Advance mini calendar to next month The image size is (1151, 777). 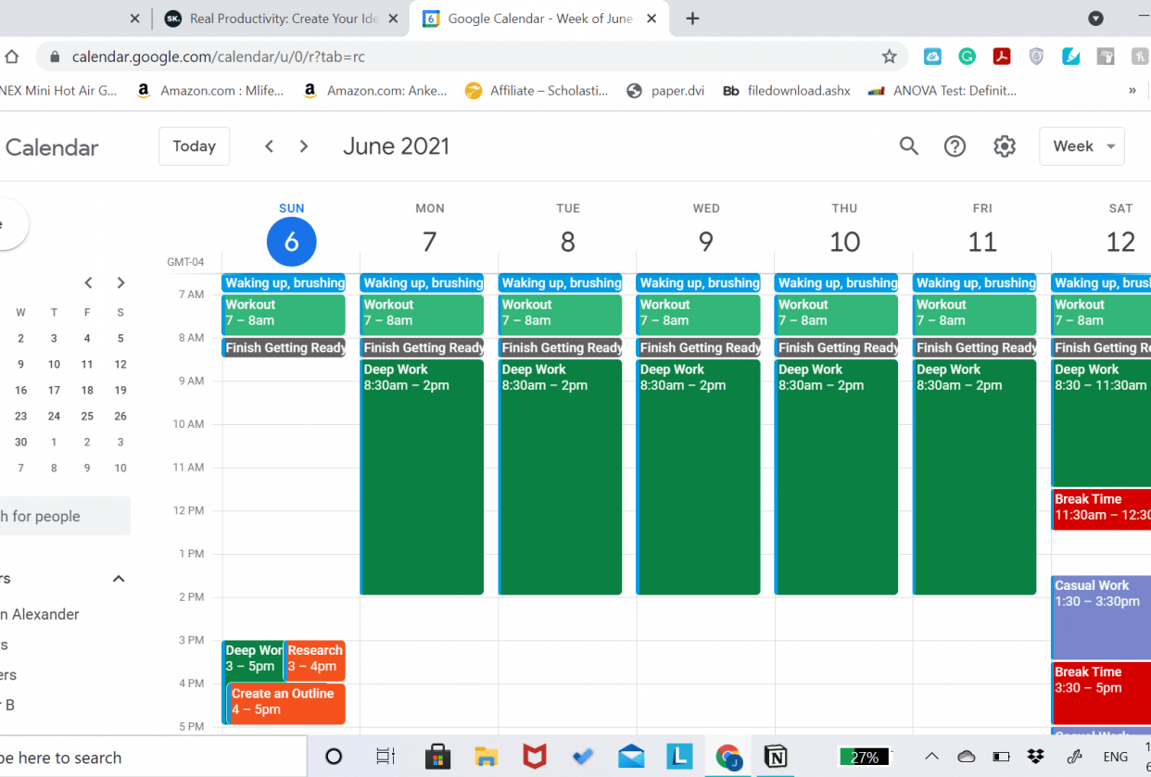[x=120, y=282]
